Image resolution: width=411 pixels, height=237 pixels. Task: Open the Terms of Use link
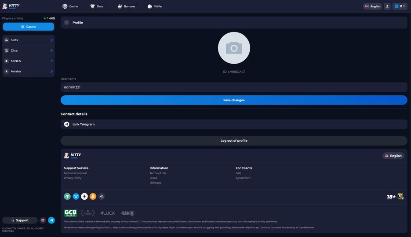point(158,173)
